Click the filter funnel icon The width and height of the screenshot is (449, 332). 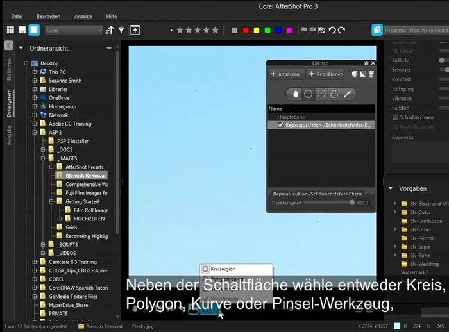coord(121,30)
